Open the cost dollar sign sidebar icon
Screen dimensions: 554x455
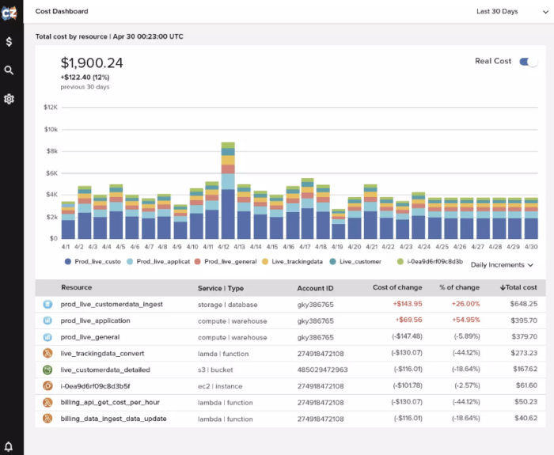pyautogui.click(x=9, y=41)
